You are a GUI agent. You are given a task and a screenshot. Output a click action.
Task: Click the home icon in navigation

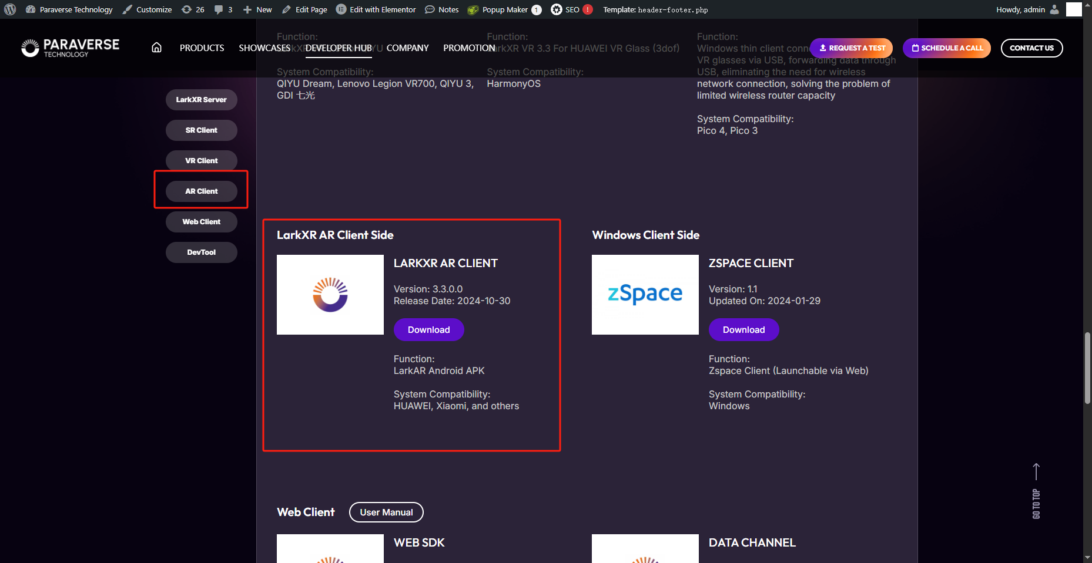pos(156,48)
